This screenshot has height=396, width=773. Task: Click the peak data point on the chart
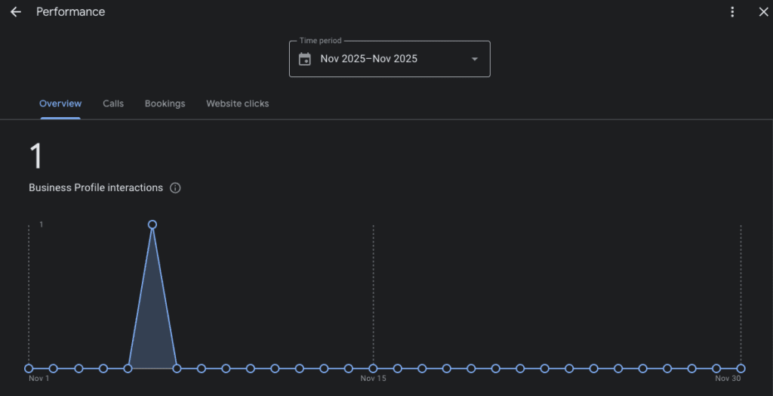point(152,224)
